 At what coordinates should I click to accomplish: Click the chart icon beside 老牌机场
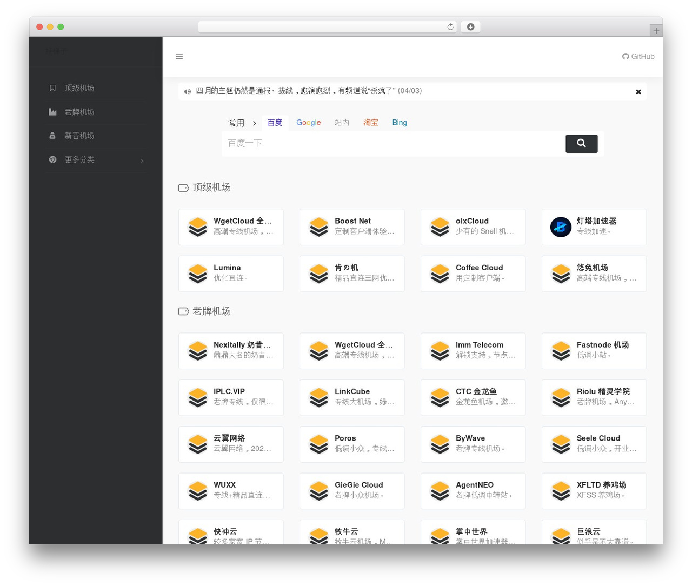click(52, 112)
